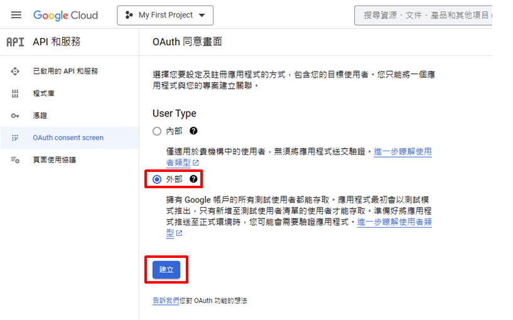Click the OAuth consent screen sidebar icon

click(x=15, y=138)
